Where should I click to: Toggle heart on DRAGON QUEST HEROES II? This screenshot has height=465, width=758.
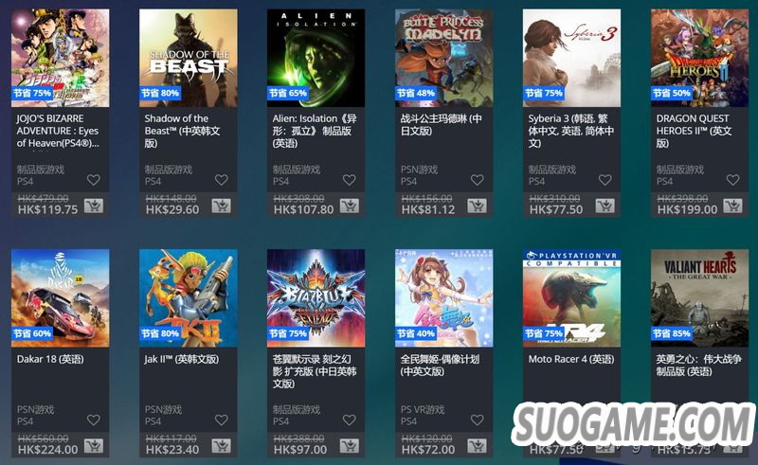[732, 180]
